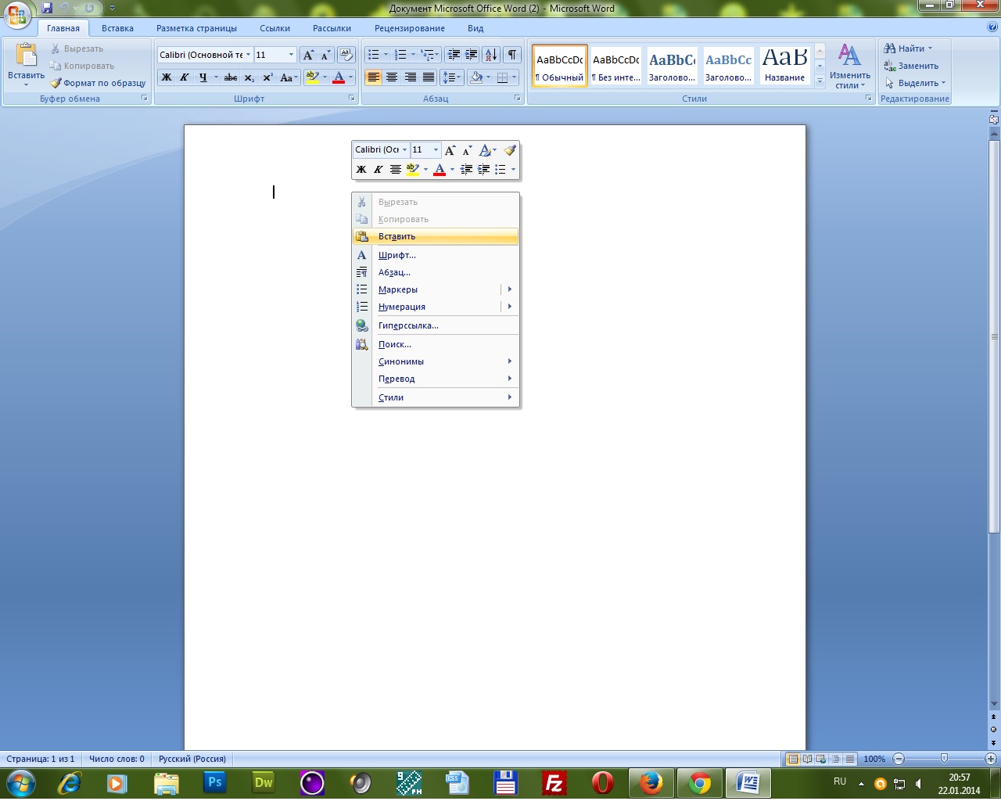Click Center icon in mini toolbar

pos(396,170)
